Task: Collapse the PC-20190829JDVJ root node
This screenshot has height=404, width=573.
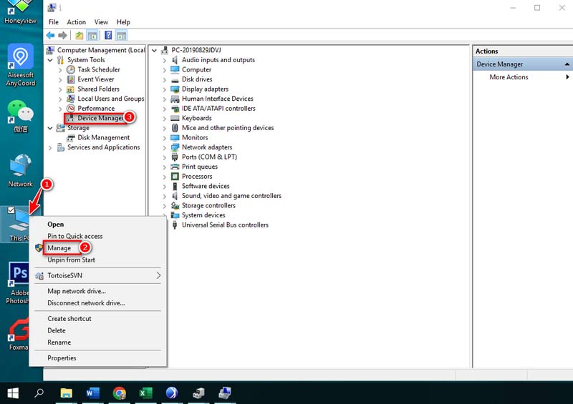Action: point(154,50)
